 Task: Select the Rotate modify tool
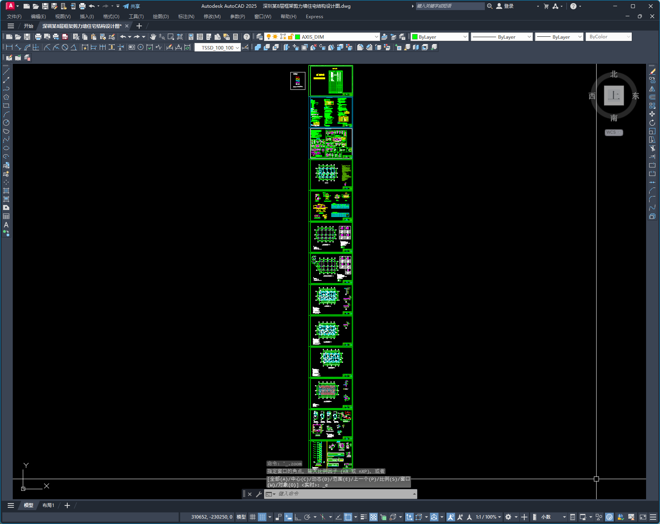point(652,123)
